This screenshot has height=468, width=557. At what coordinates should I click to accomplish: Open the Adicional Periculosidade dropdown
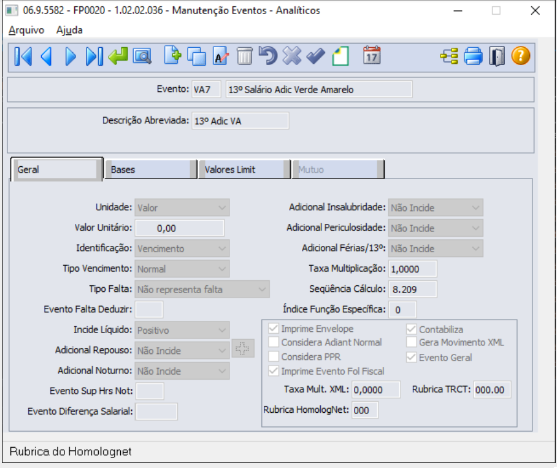(436, 228)
